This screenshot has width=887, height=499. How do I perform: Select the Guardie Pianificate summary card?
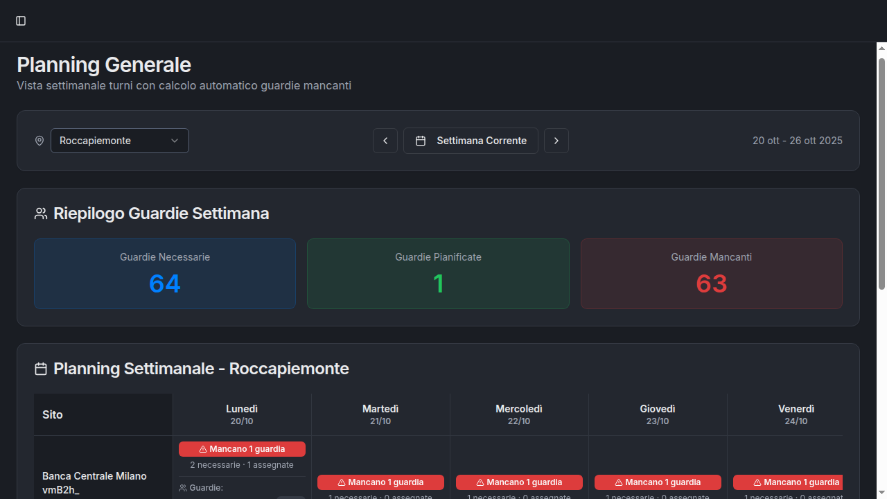click(438, 274)
